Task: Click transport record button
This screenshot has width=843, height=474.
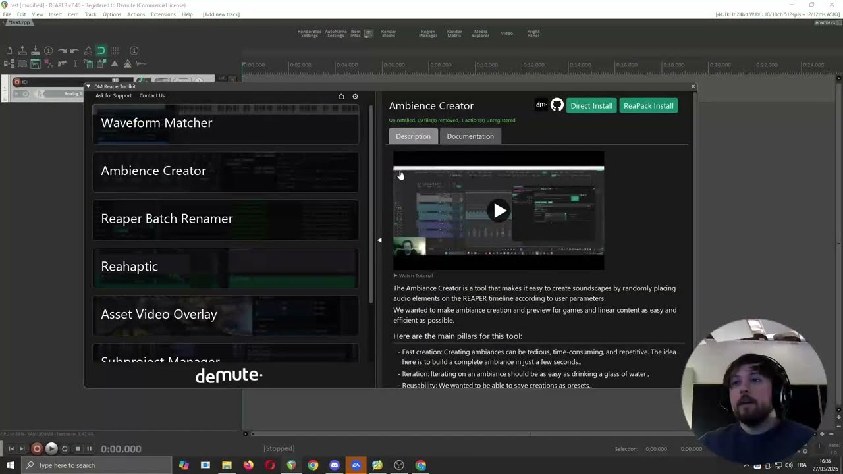Action: pos(37,449)
